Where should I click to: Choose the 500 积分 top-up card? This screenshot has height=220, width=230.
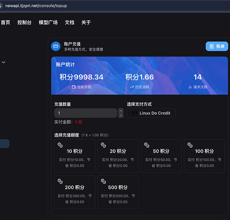pos(118,192)
